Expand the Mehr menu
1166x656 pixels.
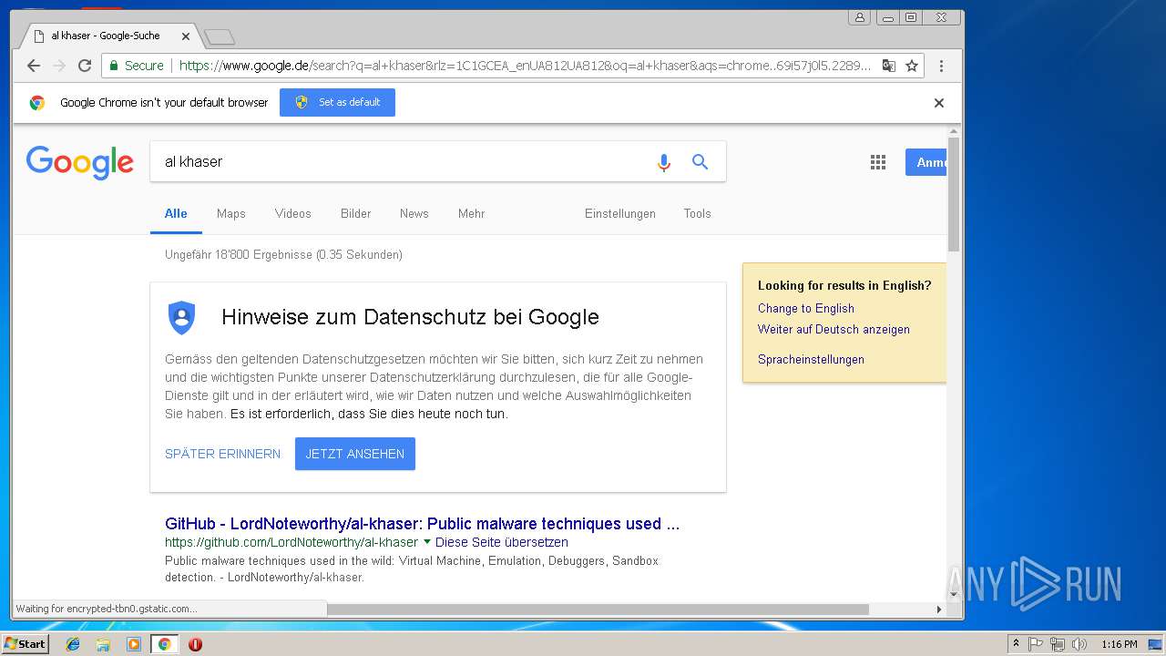(x=472, y=213)
